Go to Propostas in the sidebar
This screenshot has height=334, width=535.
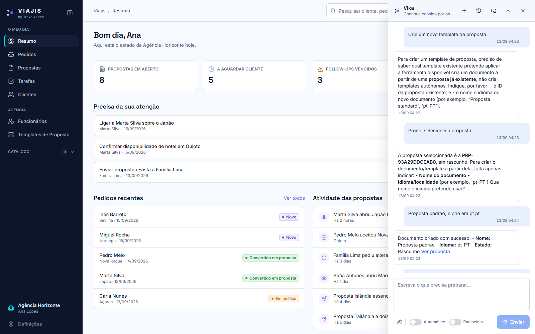[x=41, y=68]
